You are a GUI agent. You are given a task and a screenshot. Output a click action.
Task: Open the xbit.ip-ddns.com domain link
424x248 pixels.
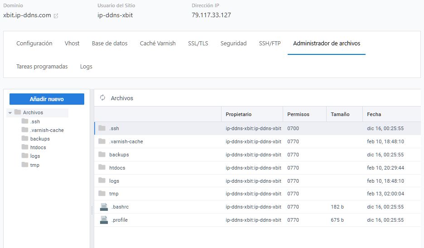tap(27, 15)
